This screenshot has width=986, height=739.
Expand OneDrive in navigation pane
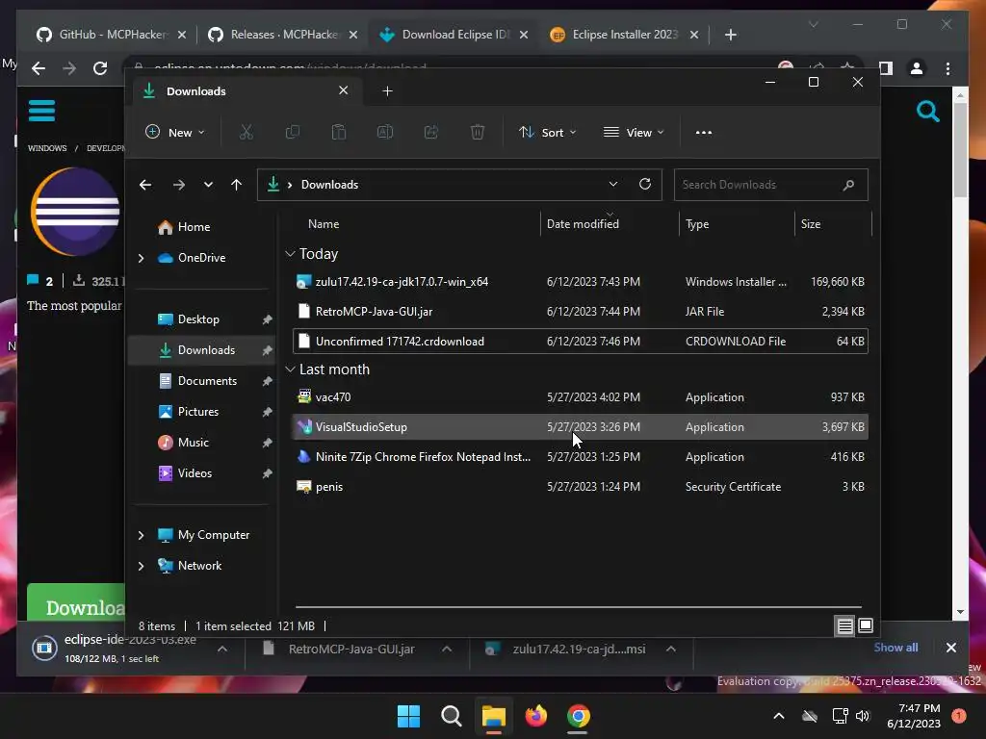pyautogui.click(x=141, y=258)
